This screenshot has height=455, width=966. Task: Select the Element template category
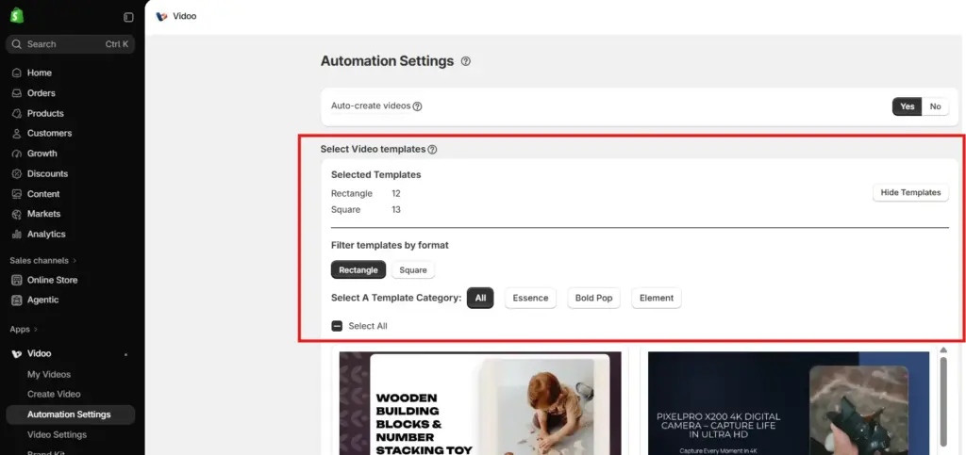coord(657,298)
